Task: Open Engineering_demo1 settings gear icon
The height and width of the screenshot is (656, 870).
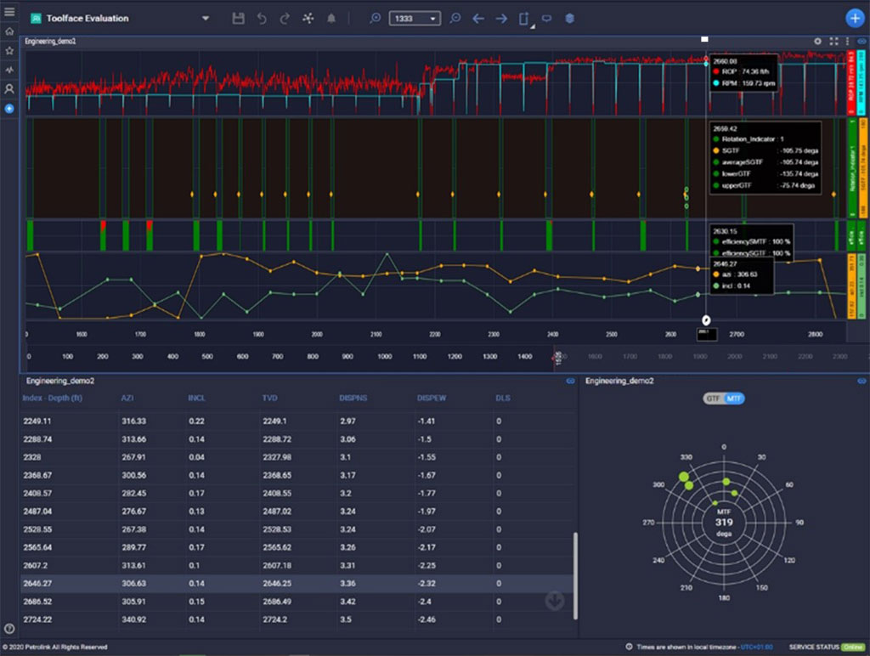Action: click(817, 41)
